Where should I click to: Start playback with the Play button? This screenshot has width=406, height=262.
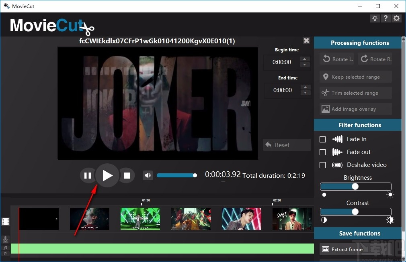[107, 175]
